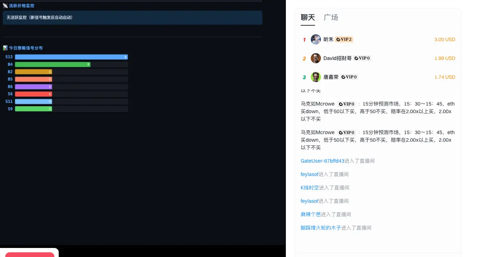The height and width of the screenshot is (257, 477).
Task: Click the 今日策略信号分布 heading
Action: 26,48
